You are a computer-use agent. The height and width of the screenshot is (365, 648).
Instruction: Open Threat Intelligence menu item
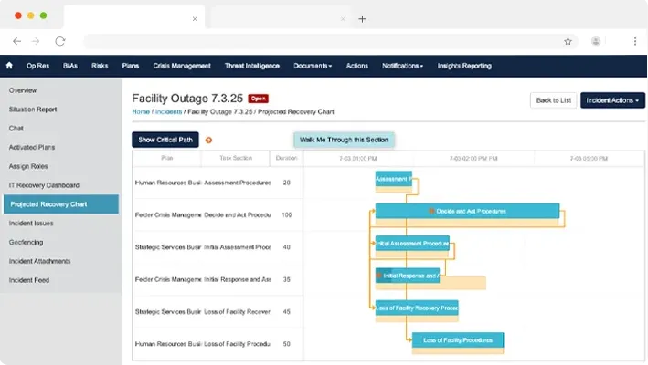coord(252,66)
